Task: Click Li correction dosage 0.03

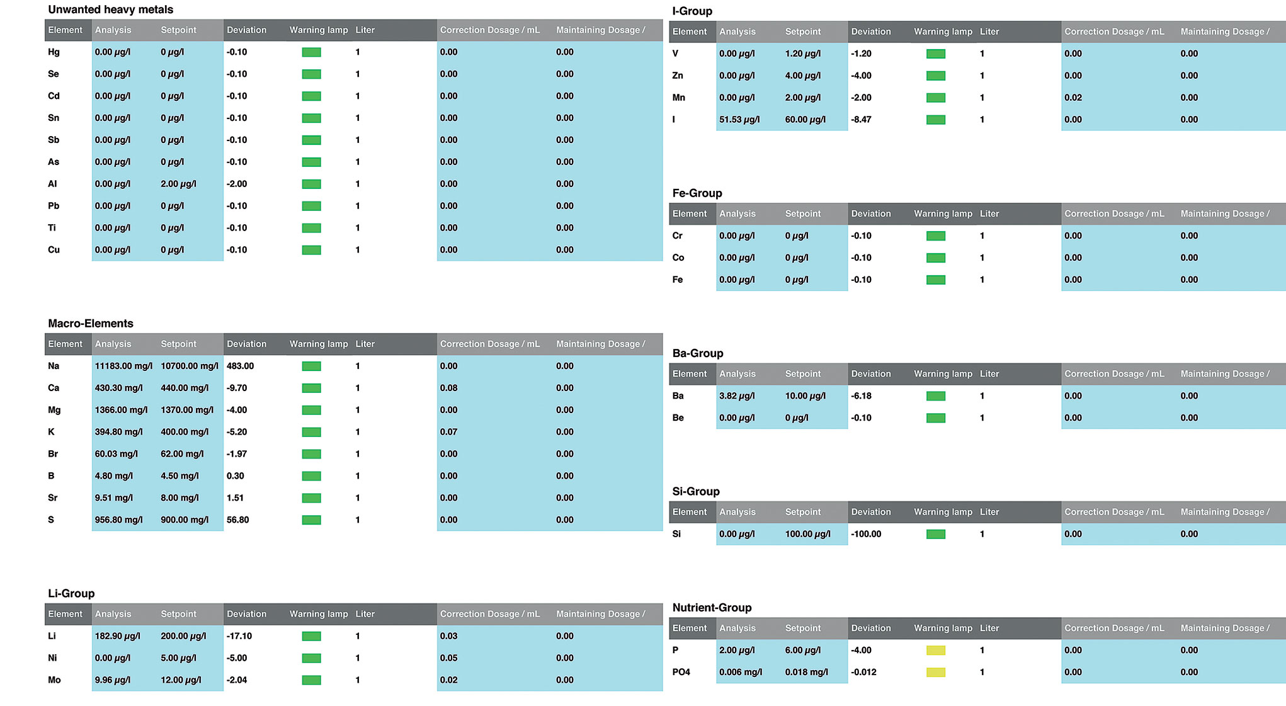Action: [448, 636]
